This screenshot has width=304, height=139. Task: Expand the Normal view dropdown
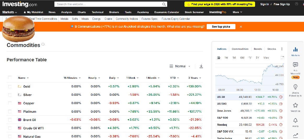180,66
